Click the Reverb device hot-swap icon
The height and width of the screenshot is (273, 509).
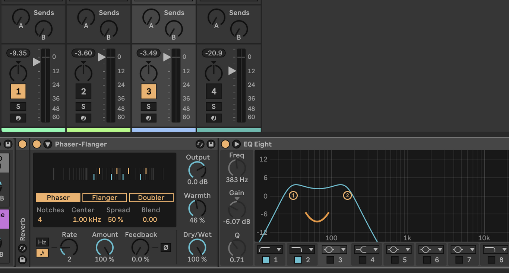point(22,248)
